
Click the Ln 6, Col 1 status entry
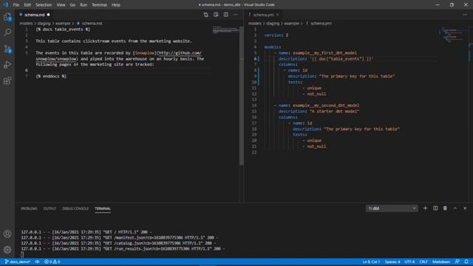coord(371,262)
